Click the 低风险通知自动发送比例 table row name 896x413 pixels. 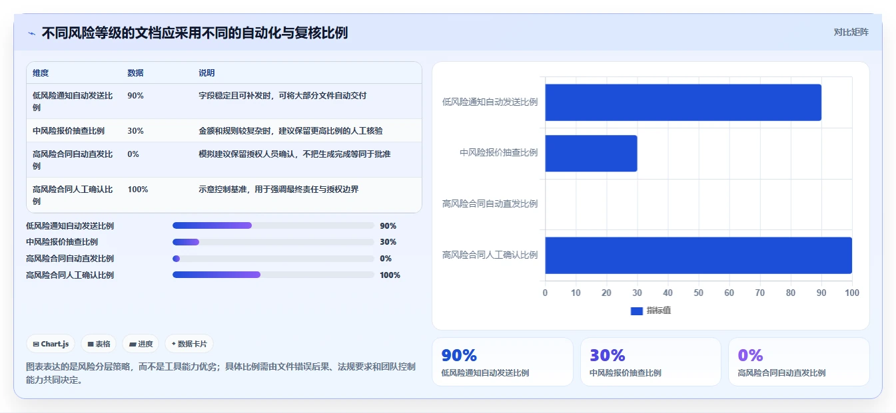tap(73, 101)
